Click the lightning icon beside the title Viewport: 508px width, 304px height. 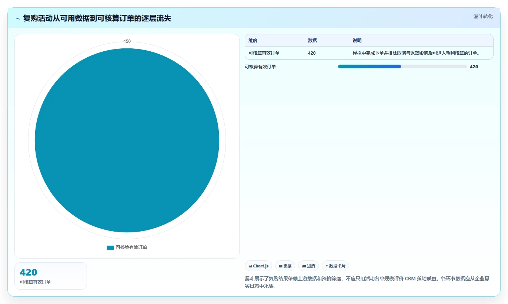pos(18,18)
